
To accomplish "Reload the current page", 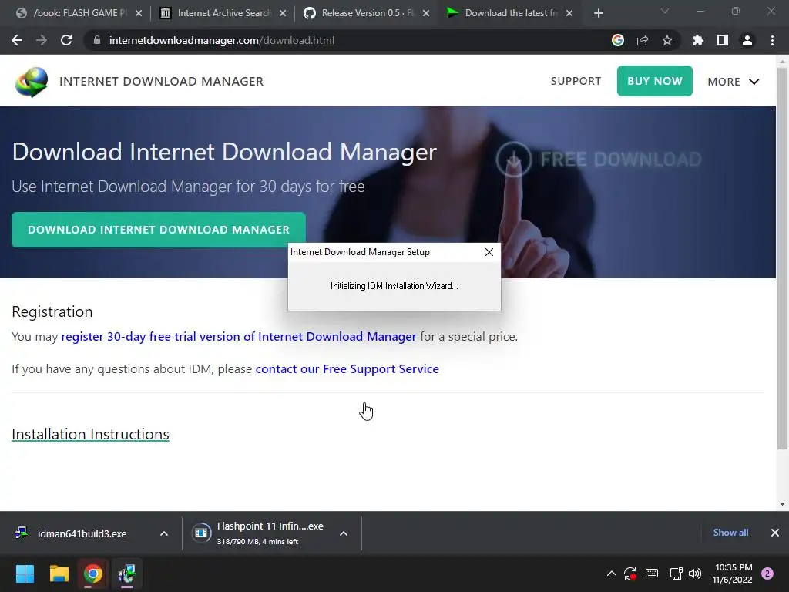I will coord(66,40).
